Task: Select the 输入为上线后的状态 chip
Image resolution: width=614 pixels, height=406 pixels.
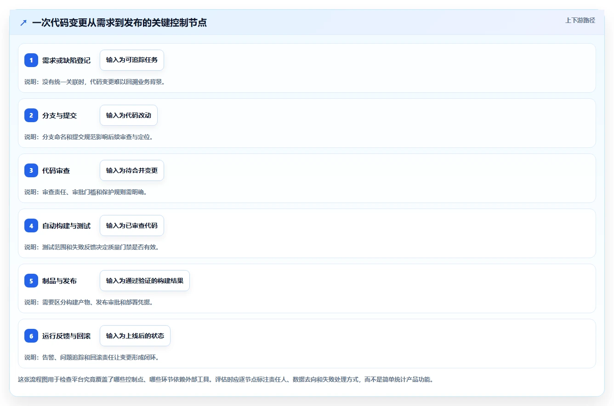Action: tap(135, 336)
